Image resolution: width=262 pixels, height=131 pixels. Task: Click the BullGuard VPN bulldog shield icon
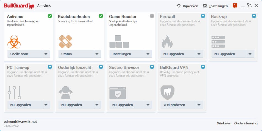pyautogui.click(x=167, y=92)
